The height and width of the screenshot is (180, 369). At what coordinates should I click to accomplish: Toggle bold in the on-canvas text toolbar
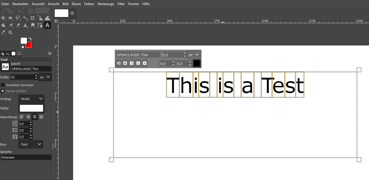(125, 63)
